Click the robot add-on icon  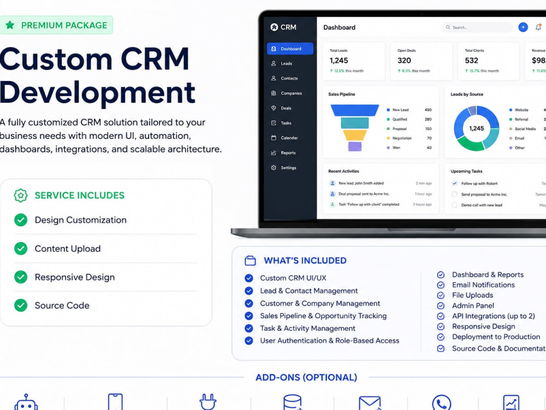[x=26, y=402]
